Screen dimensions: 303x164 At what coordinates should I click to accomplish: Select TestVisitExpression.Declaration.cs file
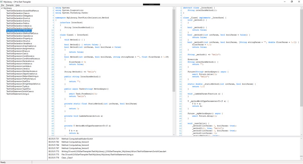[20, 61]
